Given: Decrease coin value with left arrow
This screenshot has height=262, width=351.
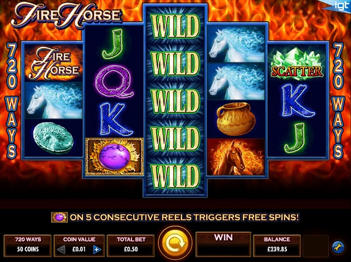Looking at the screenshot, I should click(61, 250).
